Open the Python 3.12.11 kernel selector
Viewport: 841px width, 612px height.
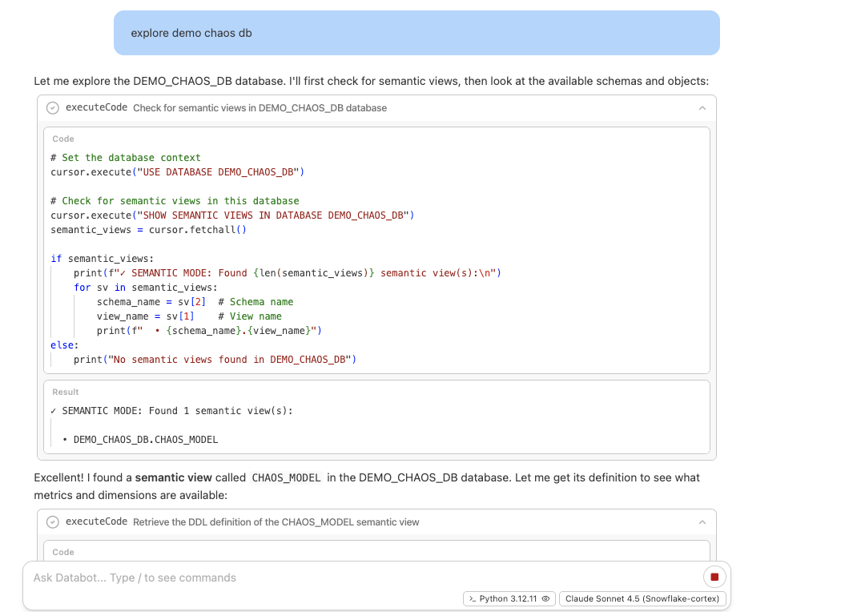(509, 598)
